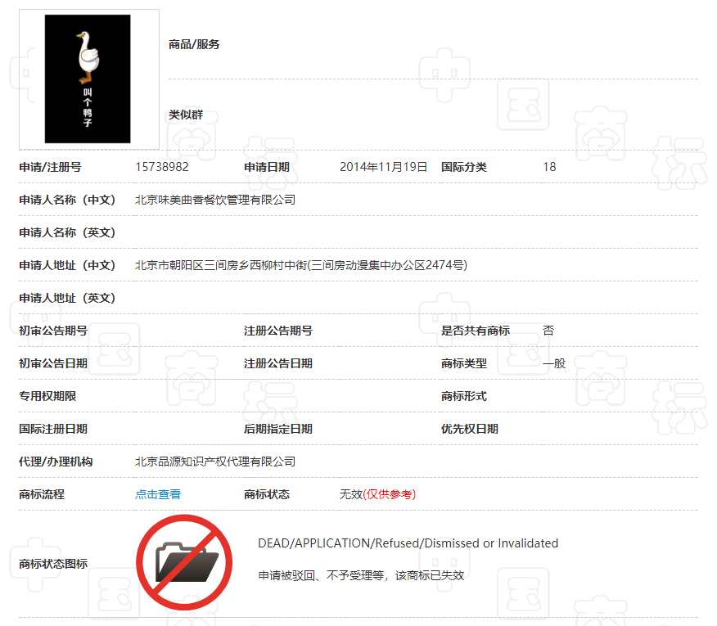Click the 商品/服务 label
This screenshot has height=626, width=717.
(194, 44)
